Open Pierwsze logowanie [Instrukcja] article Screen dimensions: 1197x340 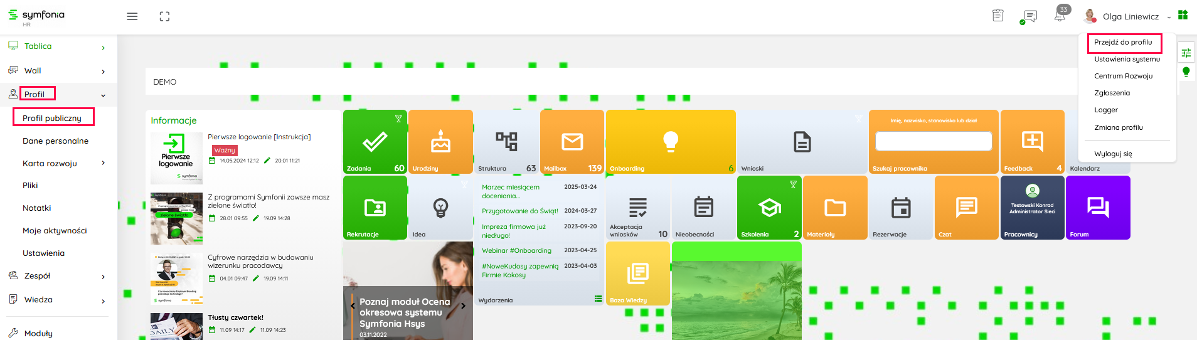click(x=259, y=137)
